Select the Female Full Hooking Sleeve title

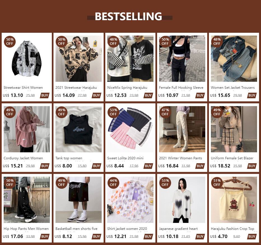[x=181, y=88]
